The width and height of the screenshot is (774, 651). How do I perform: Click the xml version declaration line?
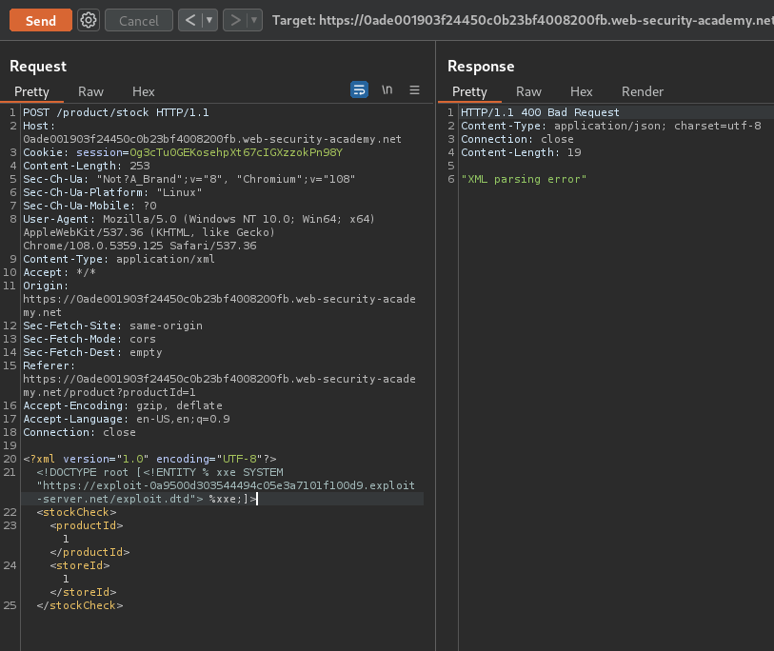tap(149, 459)
